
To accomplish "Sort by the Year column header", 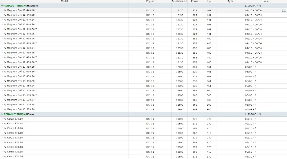I will point(266,1).
